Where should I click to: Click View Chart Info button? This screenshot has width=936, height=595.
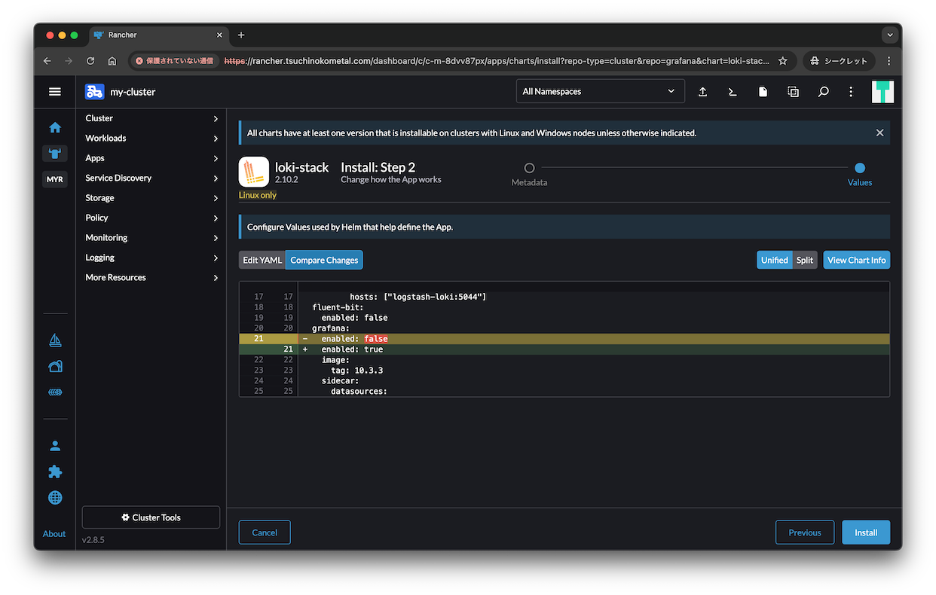(856, 260)
